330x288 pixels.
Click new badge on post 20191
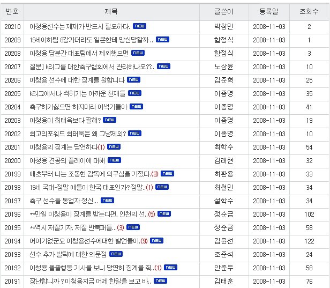click(161, 280)
